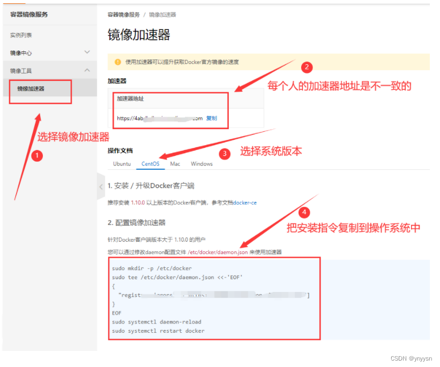This screenshot has height=367, width=440.
Task: Click 容器镜像服务 breadcrumb link
Action: (124, 14)
